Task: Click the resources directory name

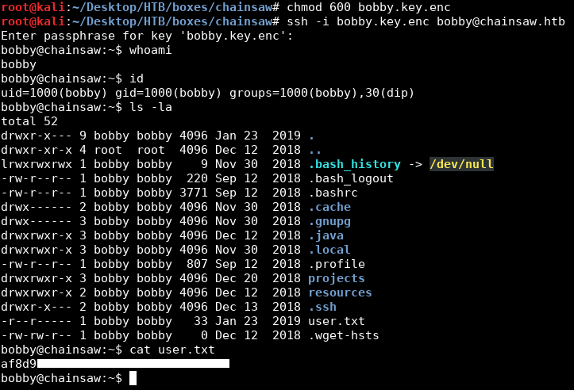Action: pyautogui.click(x=340, y=292)
